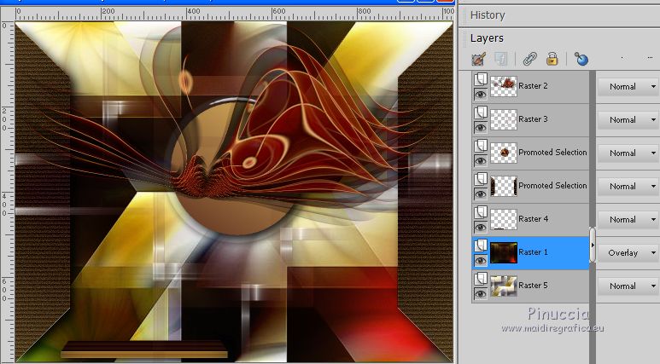Click the Raster 3 layer thumbnail

(504, 119)
